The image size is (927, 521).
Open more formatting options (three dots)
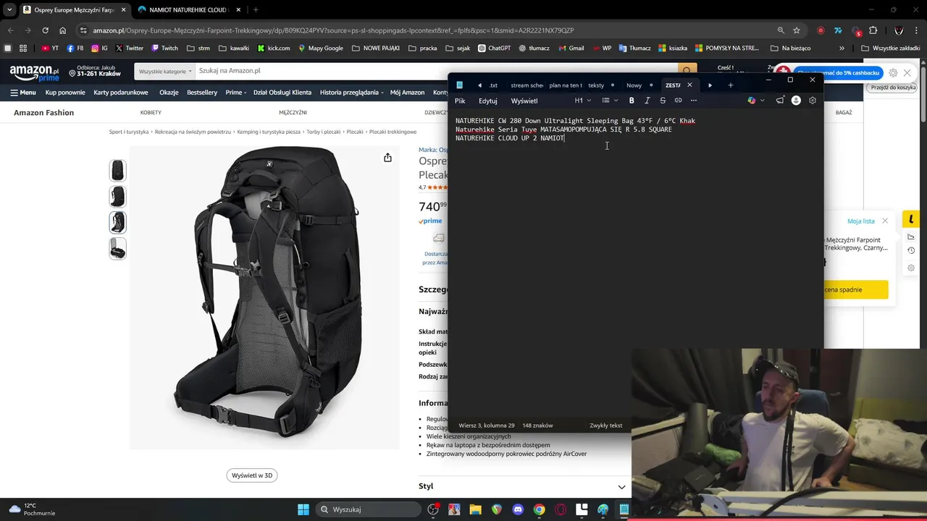pos(693,101)
